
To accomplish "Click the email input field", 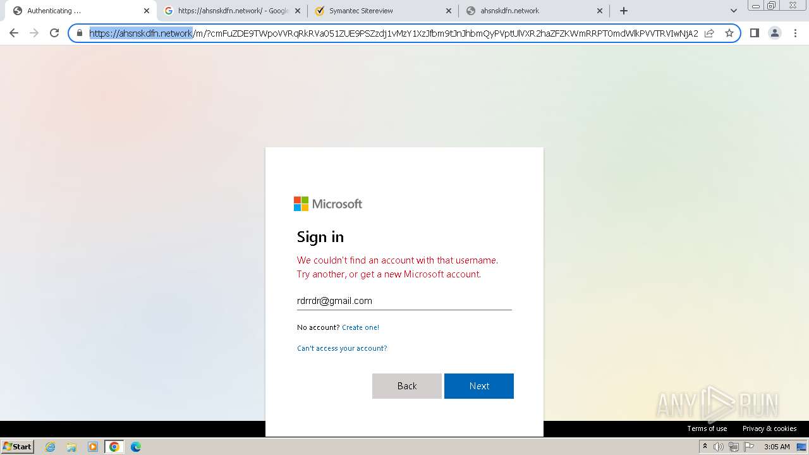I will click(x=404, y=301).
